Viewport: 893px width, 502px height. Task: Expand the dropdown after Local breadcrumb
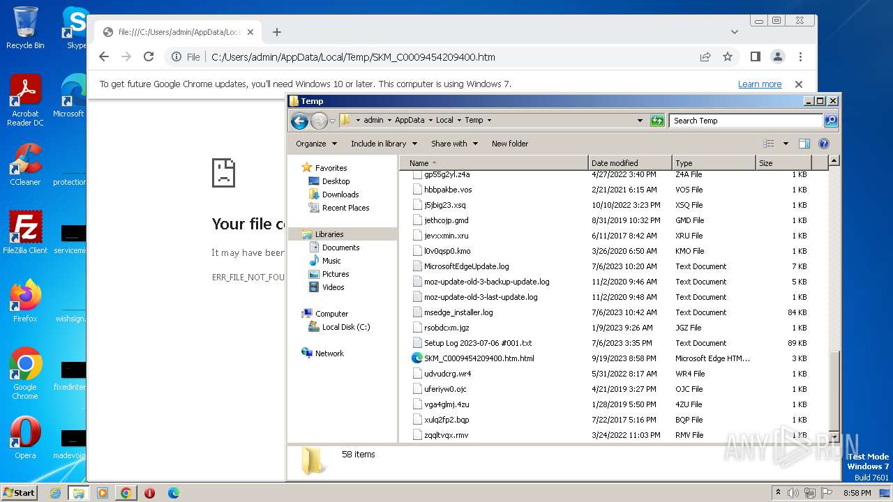[x=460, y=121]
